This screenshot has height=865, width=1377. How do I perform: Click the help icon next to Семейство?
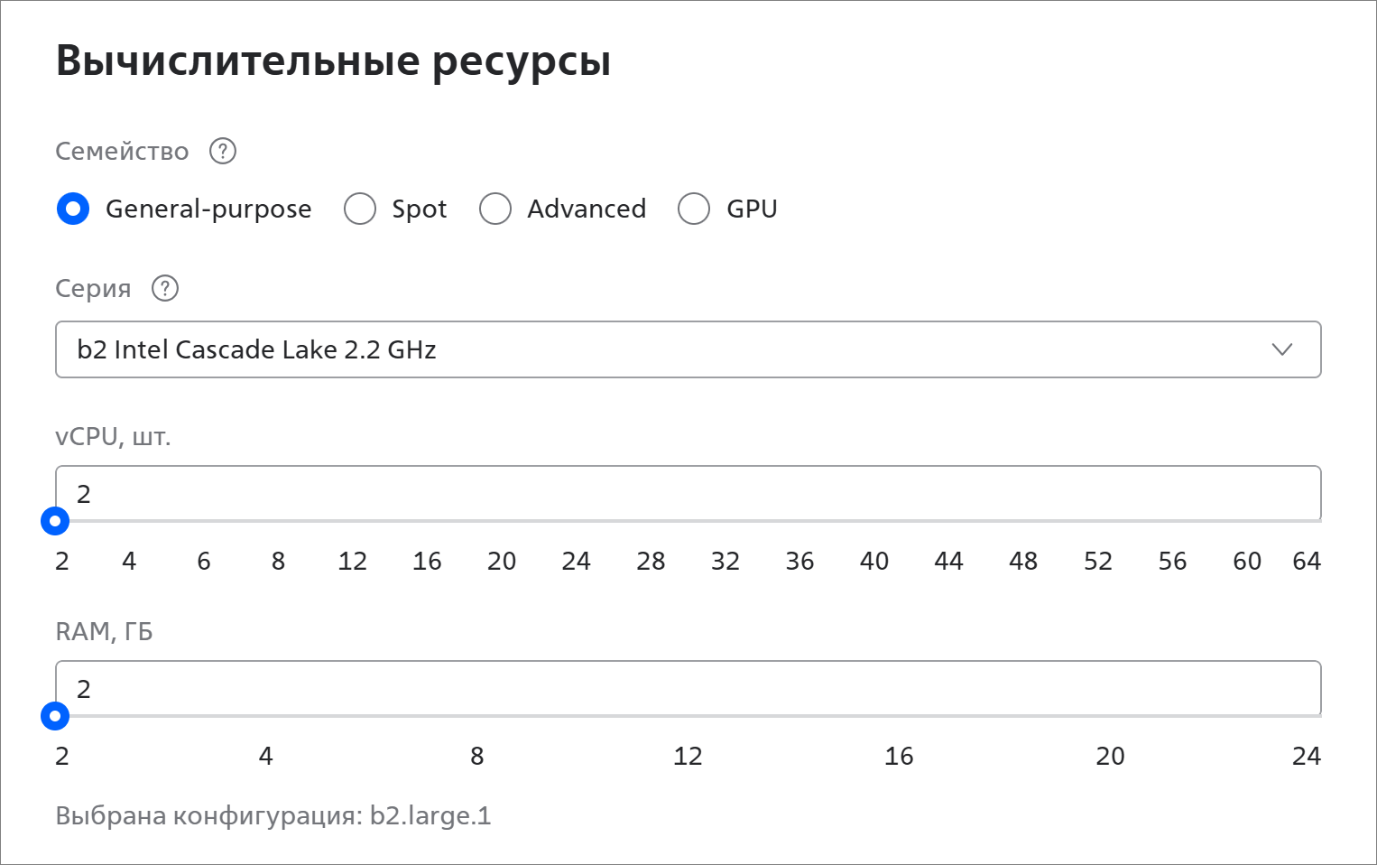coord(223,151)
